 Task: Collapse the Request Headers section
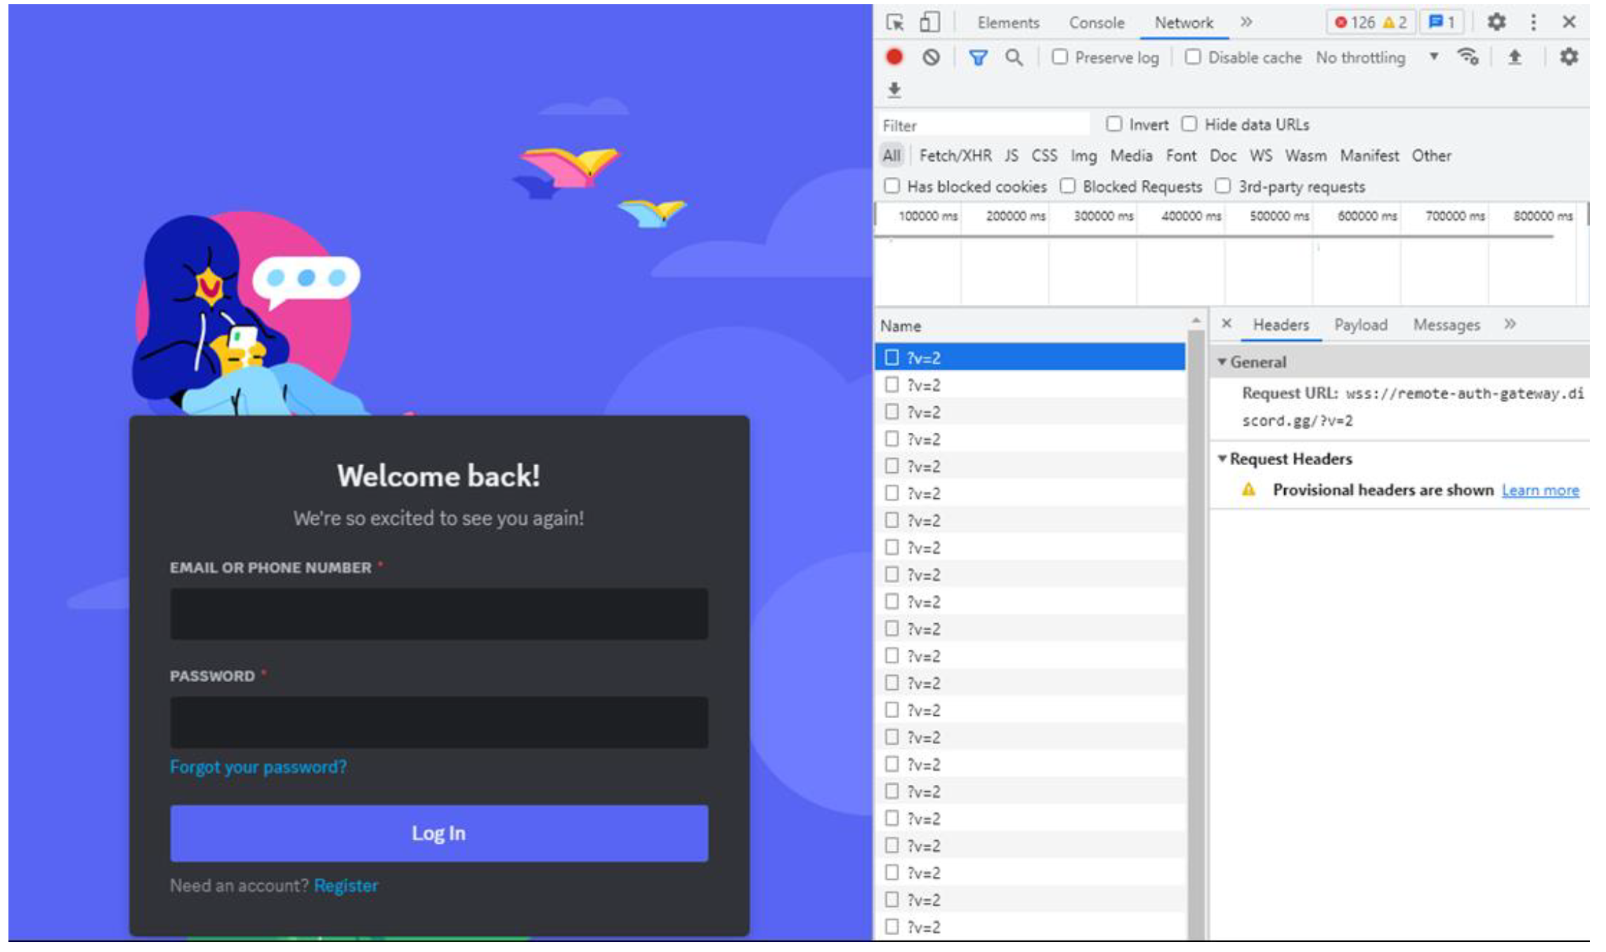pyautogui.click(x=1222, y=459)
